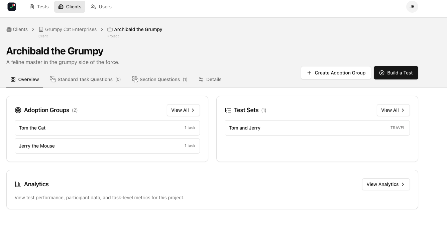
Task: View All test sets
Action: pos(393,110)
